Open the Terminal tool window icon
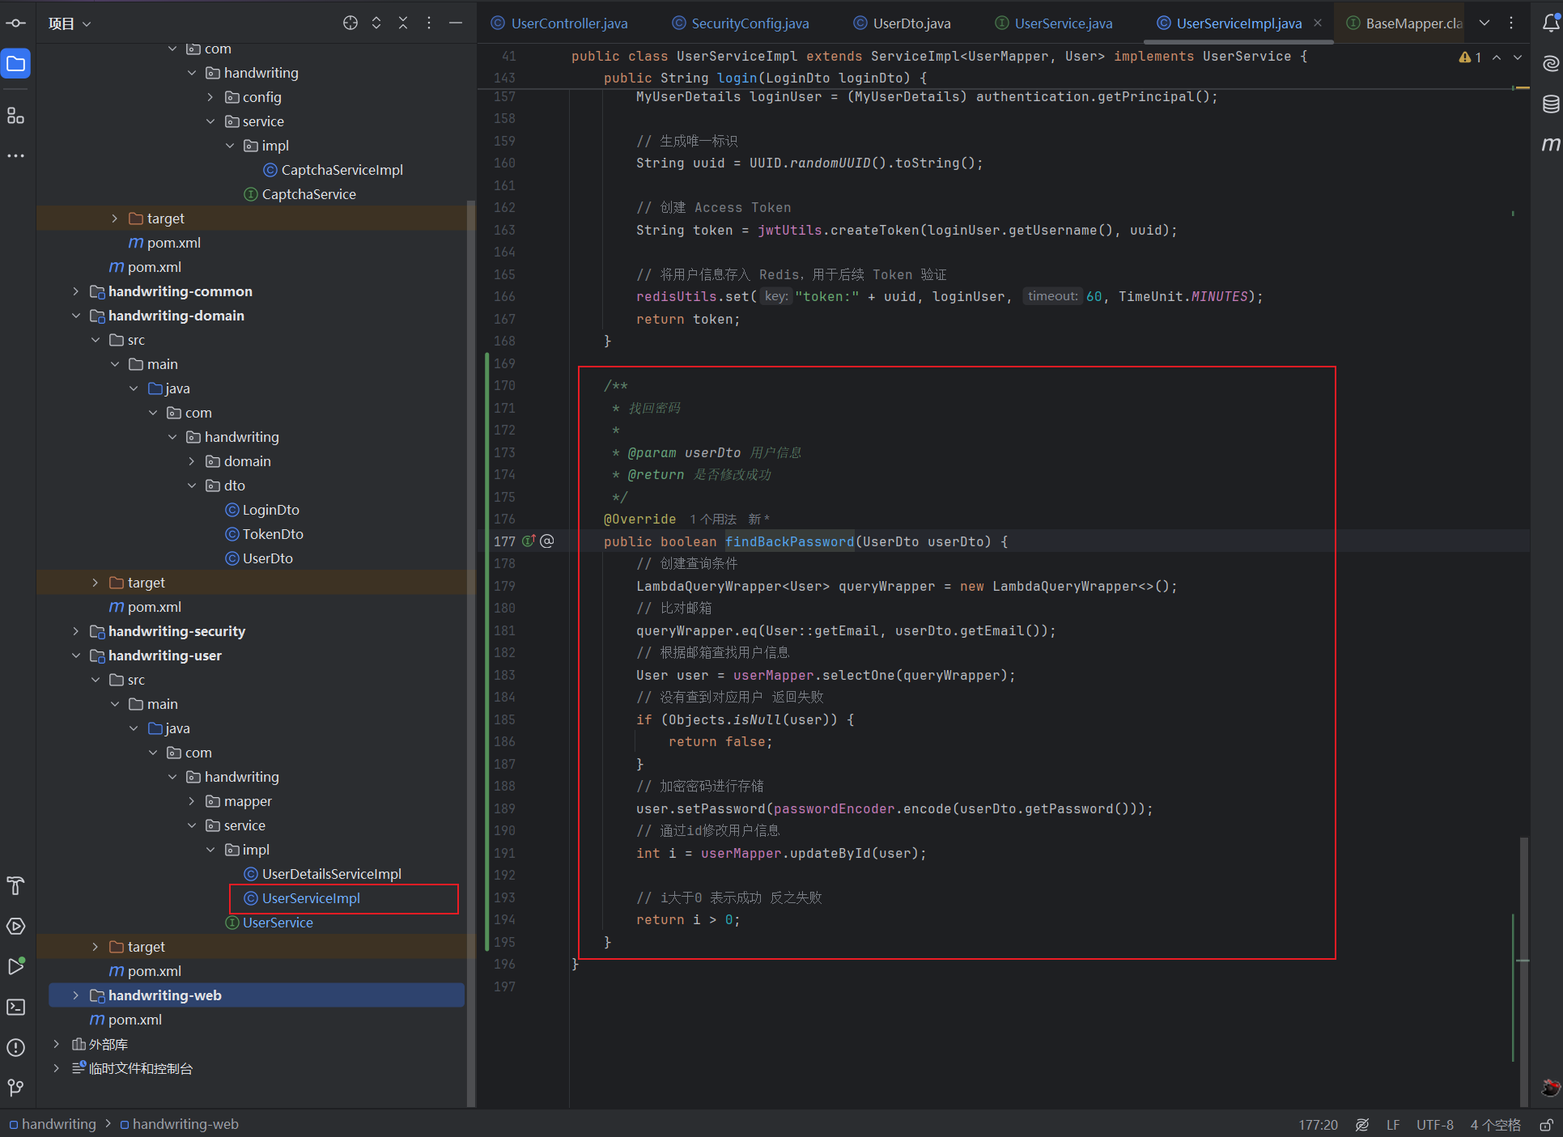Image resolution: width=1563 pixels, height=1137 pixels. (15, 1007)
